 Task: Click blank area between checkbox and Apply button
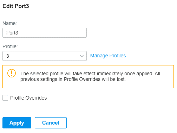(47, 109)
